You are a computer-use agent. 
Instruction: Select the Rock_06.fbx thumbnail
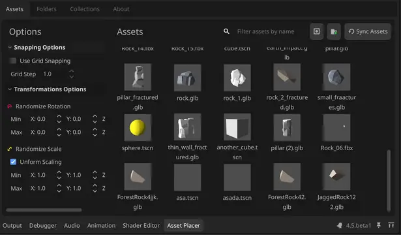point(336,127)
